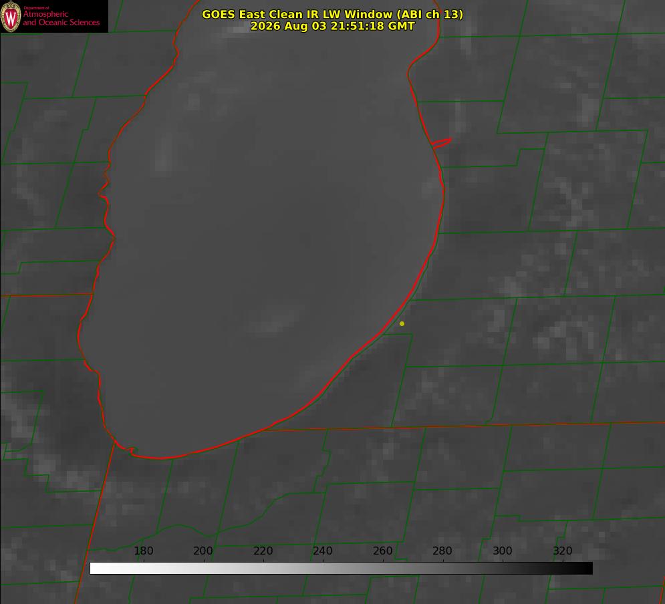Pick the white end of the colorbar
The image size is (665, 604).
tap(96, 569)
